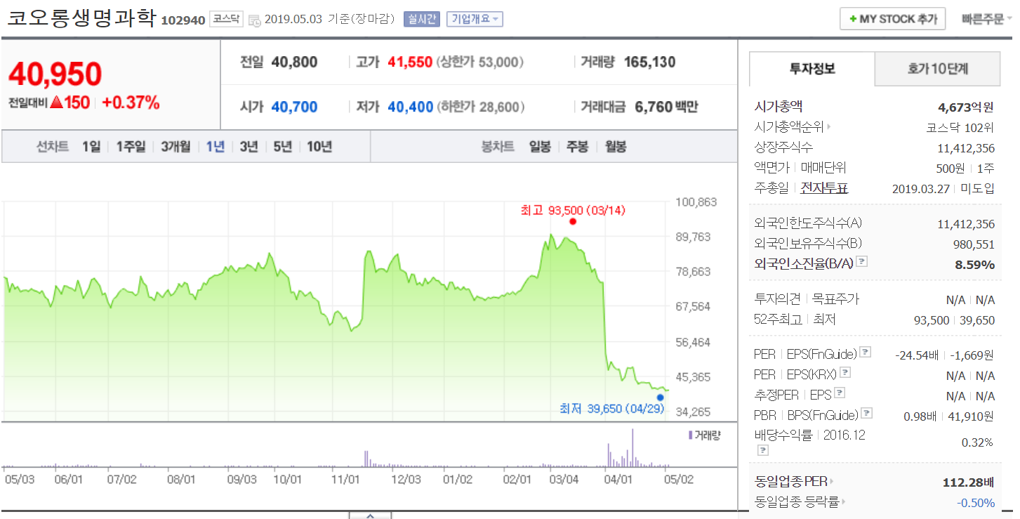Click the 최저 39,650 (04/29) chart label
Image resolution: width=1020 pixels, height=519 pixels.
[x=612, y=408]
